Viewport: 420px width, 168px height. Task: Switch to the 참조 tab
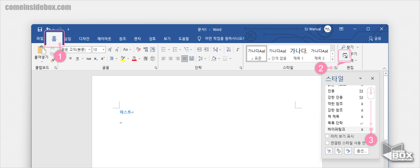click(122, 39)
